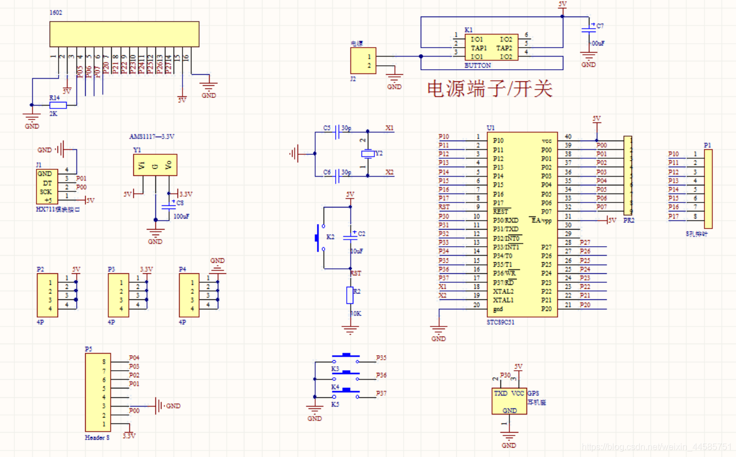This screenshot has height=457, width=736.
Task: Select the P1 eight-pin header
Action: point(707,189)
